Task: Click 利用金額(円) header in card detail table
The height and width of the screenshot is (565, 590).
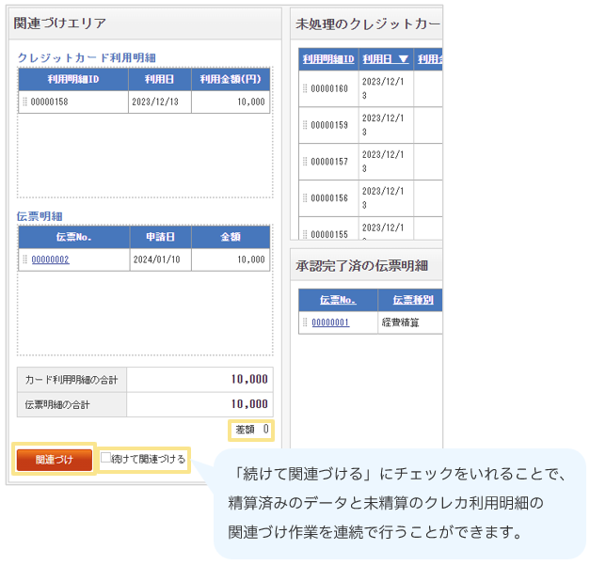Action: [x=231, y=80]
